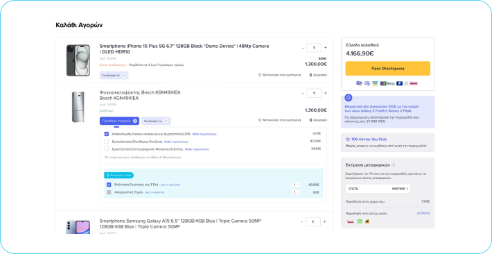This screenshot has width=492, height=254.
Task: Click the heart icon in the iPhone row
Action: pyautogui.click(x=259, y=75)
